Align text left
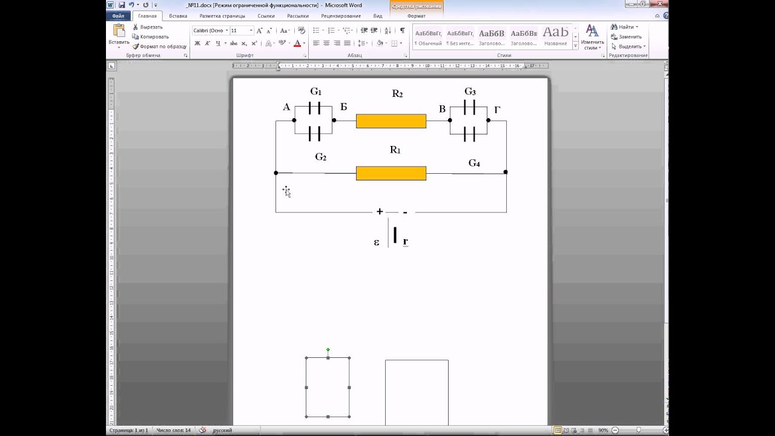The width and height of the screenshot is (775, 436). [316, 43]
